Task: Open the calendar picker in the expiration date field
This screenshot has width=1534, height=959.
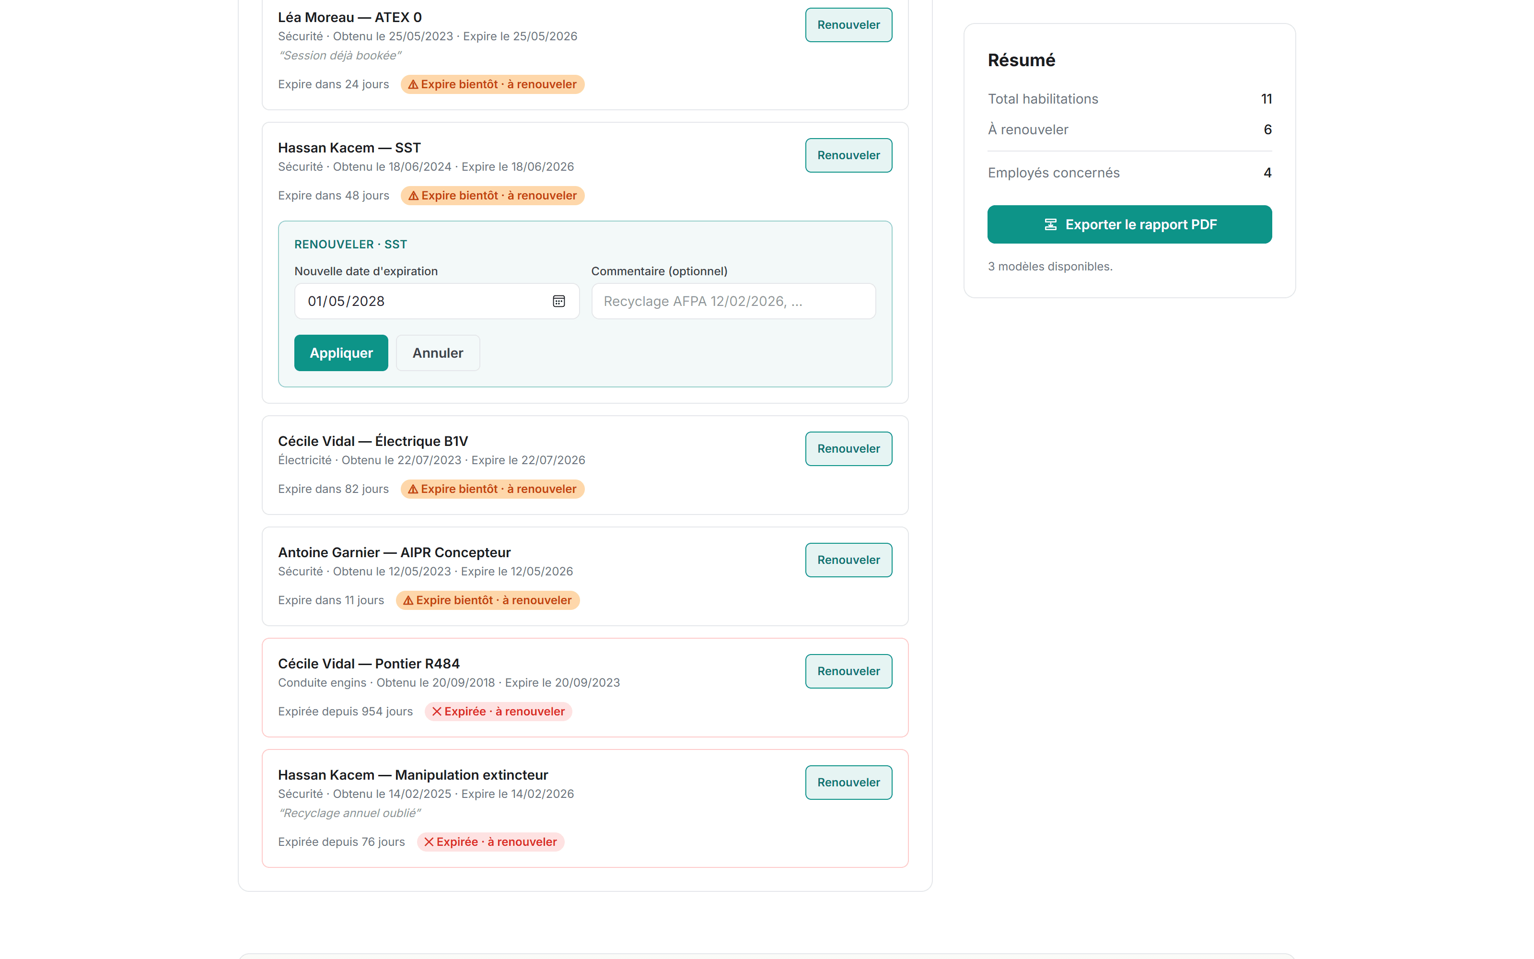Action: [558, 301]
